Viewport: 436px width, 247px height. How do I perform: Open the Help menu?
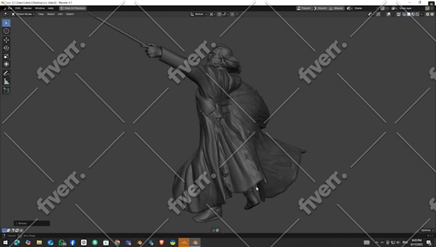click(51, 8)
